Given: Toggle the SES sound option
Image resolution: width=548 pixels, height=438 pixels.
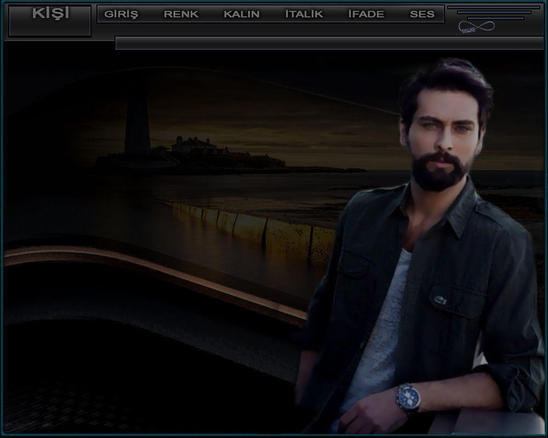Looking at the screenshot, I should [422, 14].
